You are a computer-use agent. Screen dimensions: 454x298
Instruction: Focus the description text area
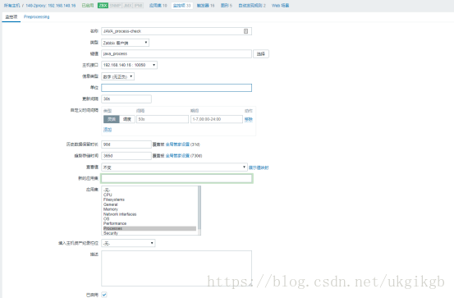click(x=177, y=268)
